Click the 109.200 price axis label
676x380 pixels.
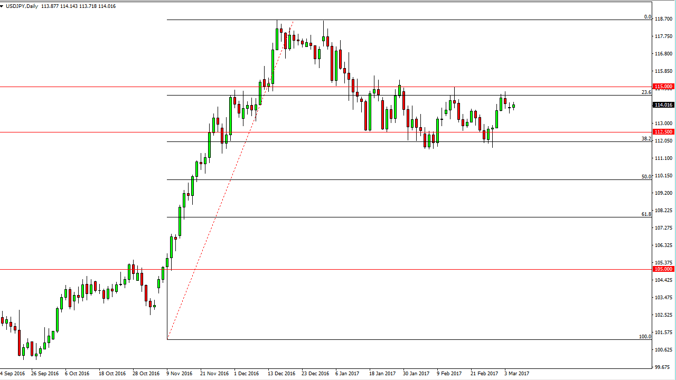(x=663, y=193)
